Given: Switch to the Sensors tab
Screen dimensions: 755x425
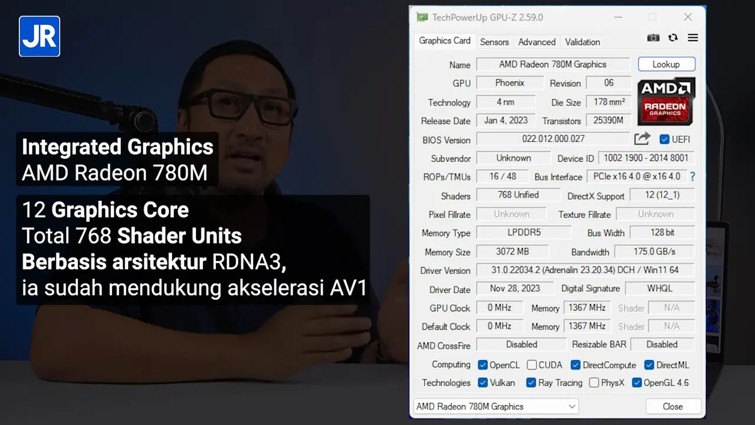Looking at the screenshot, I should pos(494,42).
